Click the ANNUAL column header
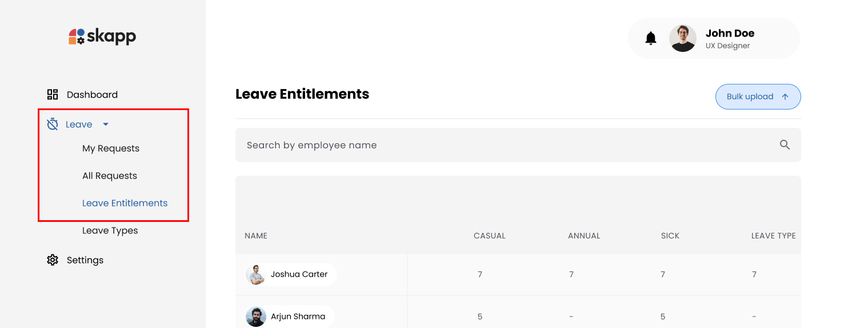 point(583,236)
